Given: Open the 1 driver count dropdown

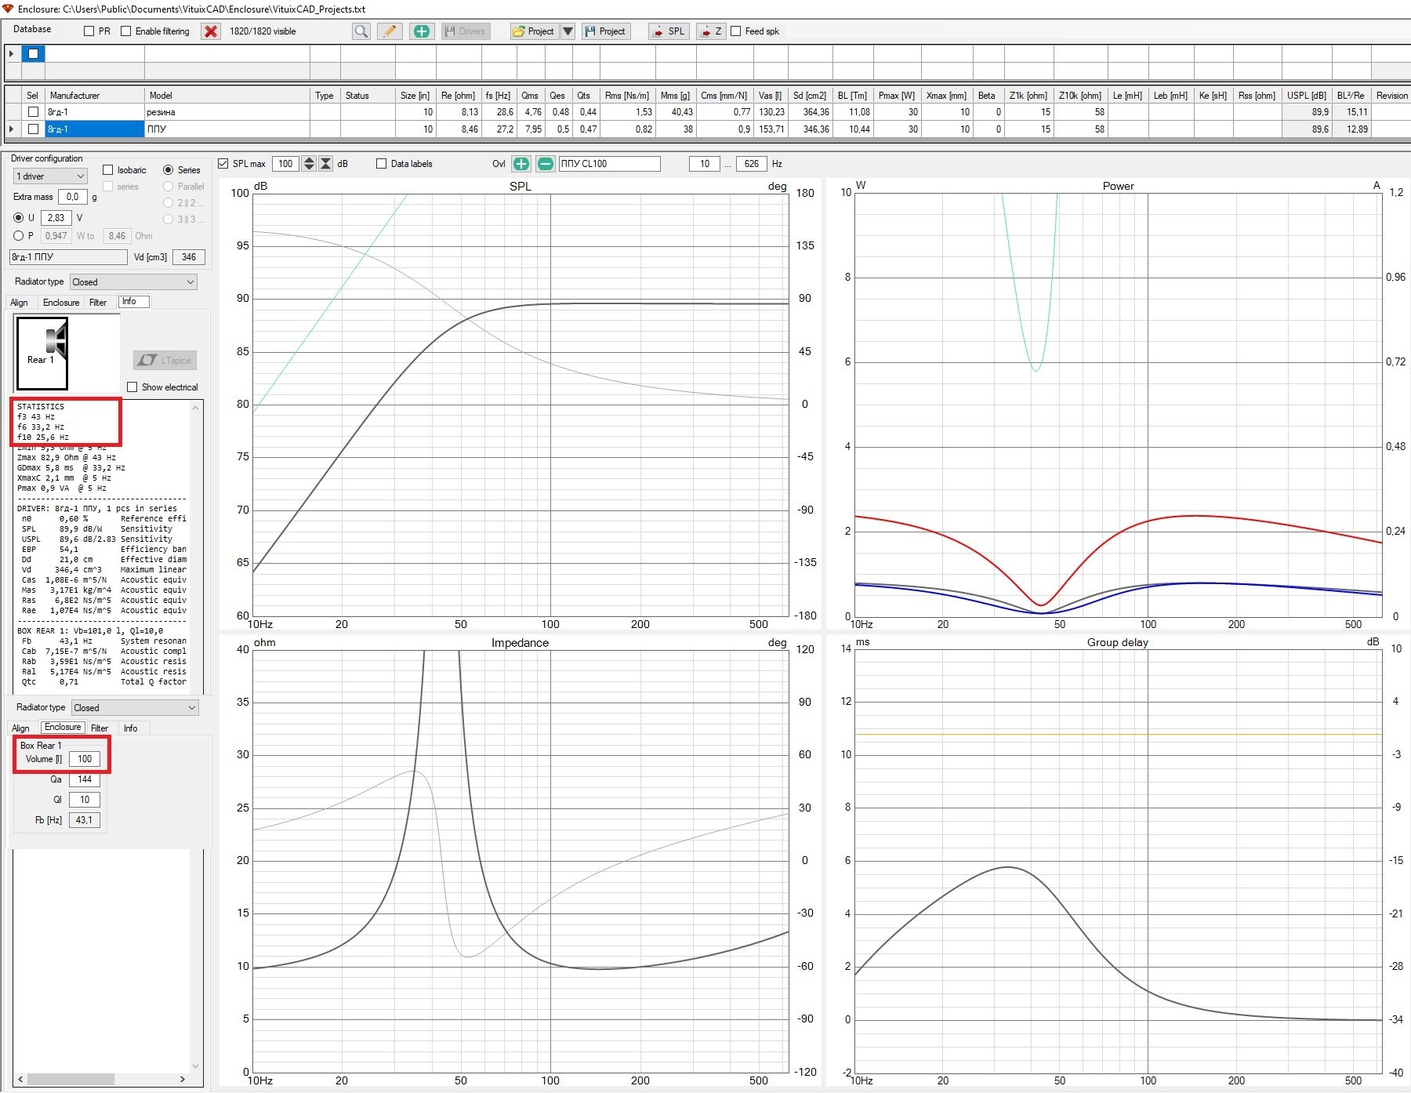Looking at the screenshot, I should point(49,176).
